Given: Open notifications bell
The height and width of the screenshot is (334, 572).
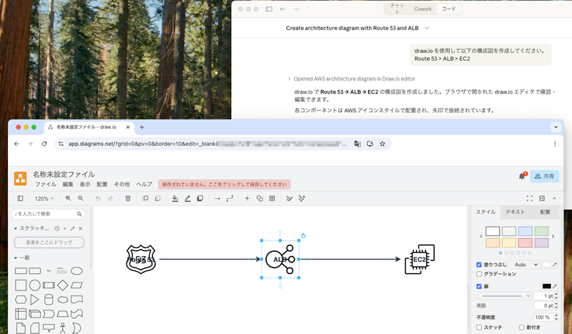Looking at the screenshot, I should point(522,177).
